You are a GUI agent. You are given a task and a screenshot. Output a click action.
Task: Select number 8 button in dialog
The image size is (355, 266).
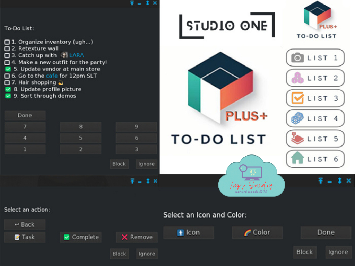coord(80,127)
